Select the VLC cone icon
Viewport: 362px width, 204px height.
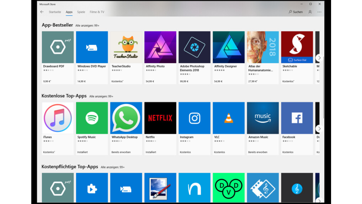coord(229,118)
